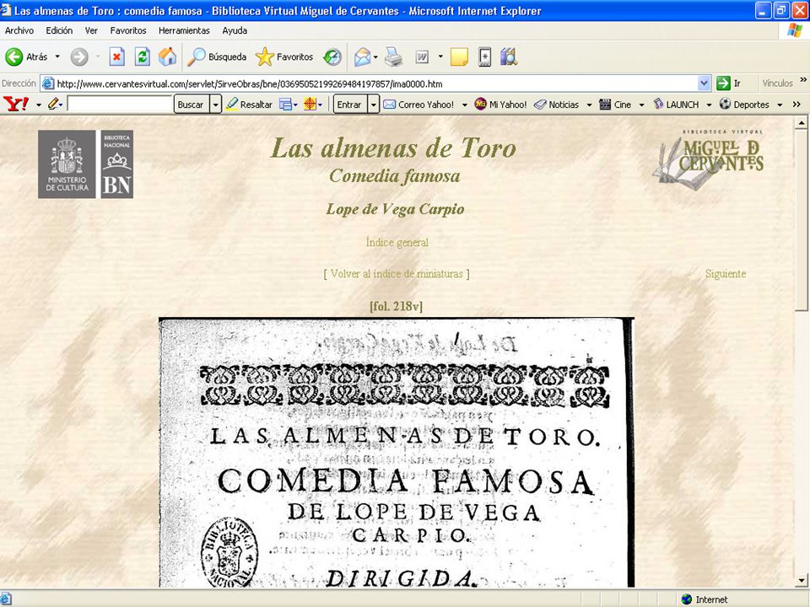
Task: Click the Yahoo! logo button
Action: pyautogui.click(x=16, y=105)
